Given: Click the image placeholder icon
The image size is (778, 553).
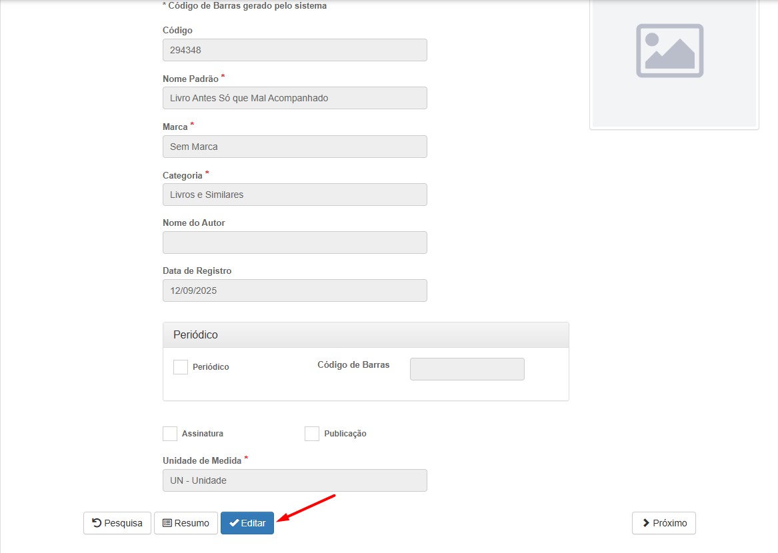Looking at the screenshot, I should [669, 51].
